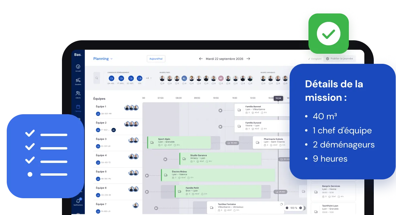Image resolution: width=396 pixels, height=215 pixels.
Task: Click Équipe 1 truck GB-205-MR icon
Action: click(x=98, y=114)
